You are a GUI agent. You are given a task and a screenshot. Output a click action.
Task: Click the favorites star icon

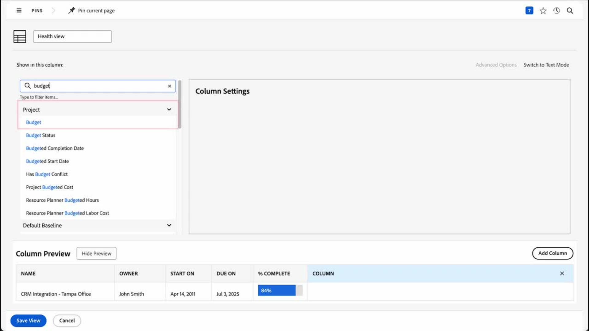tap(543, 11)
